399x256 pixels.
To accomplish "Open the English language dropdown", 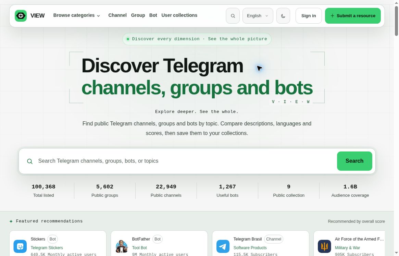I will (258, 16).
